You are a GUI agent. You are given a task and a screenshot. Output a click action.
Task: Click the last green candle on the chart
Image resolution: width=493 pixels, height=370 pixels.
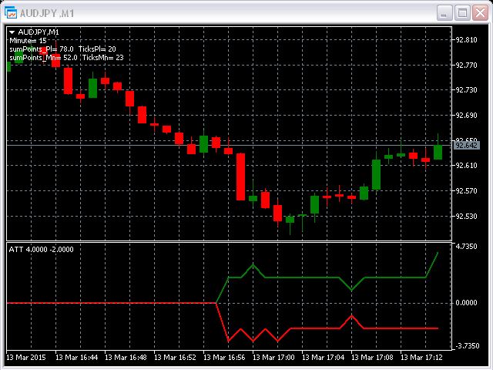438,152
